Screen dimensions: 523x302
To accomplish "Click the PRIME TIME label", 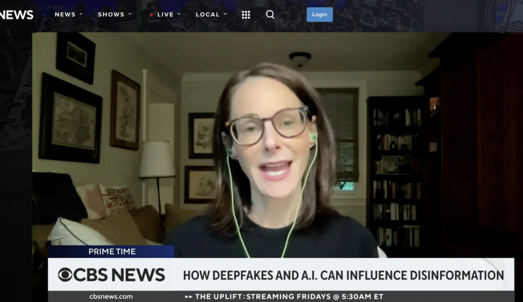I will 112,251.
